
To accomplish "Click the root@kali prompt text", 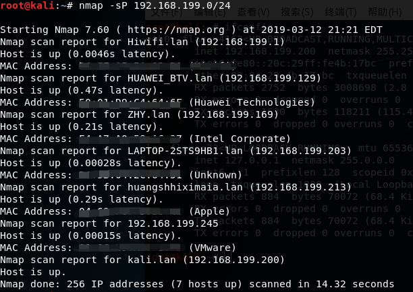I will (x=26, y=5).
